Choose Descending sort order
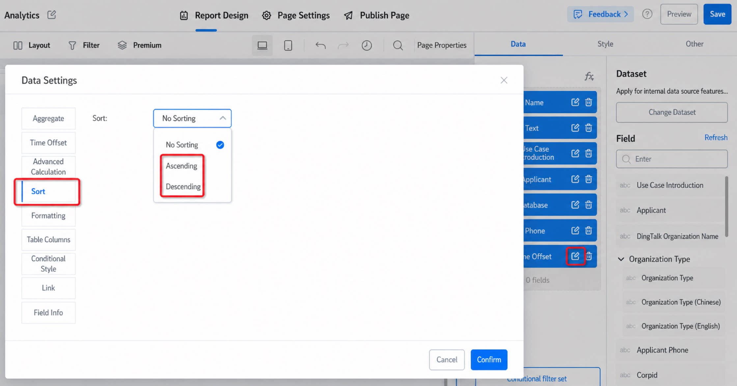This screenshot has width=737, height=386. [183, 187]
